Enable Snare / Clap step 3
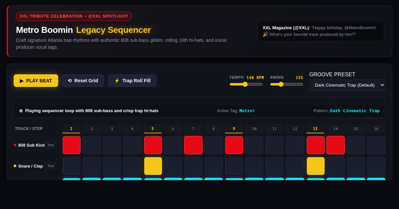The width and height of the screenshot is (399, 209). pos(112,166)
